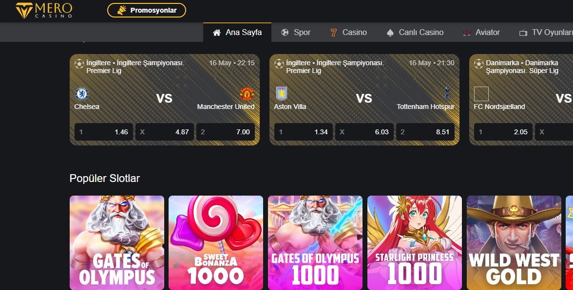Viewport: 573px width, 290px height.
Task: Click the Mero Casino logo
Action: click(x=44, y=10)
